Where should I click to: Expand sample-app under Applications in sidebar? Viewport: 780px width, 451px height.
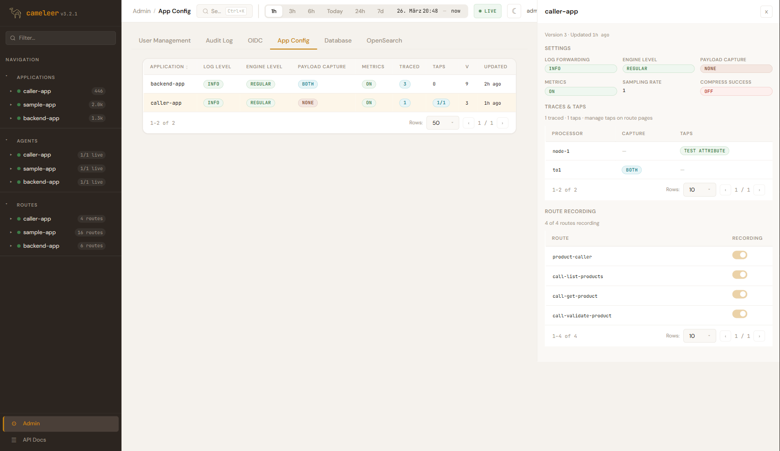(x=11, y=105)
